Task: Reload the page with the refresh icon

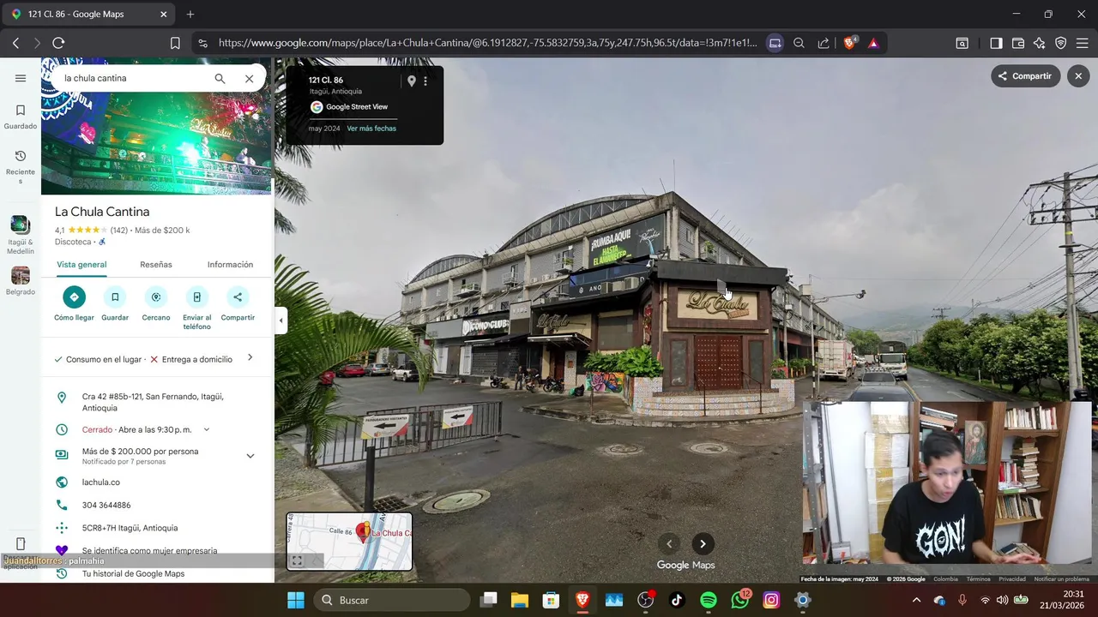Action: pos(58,43)
